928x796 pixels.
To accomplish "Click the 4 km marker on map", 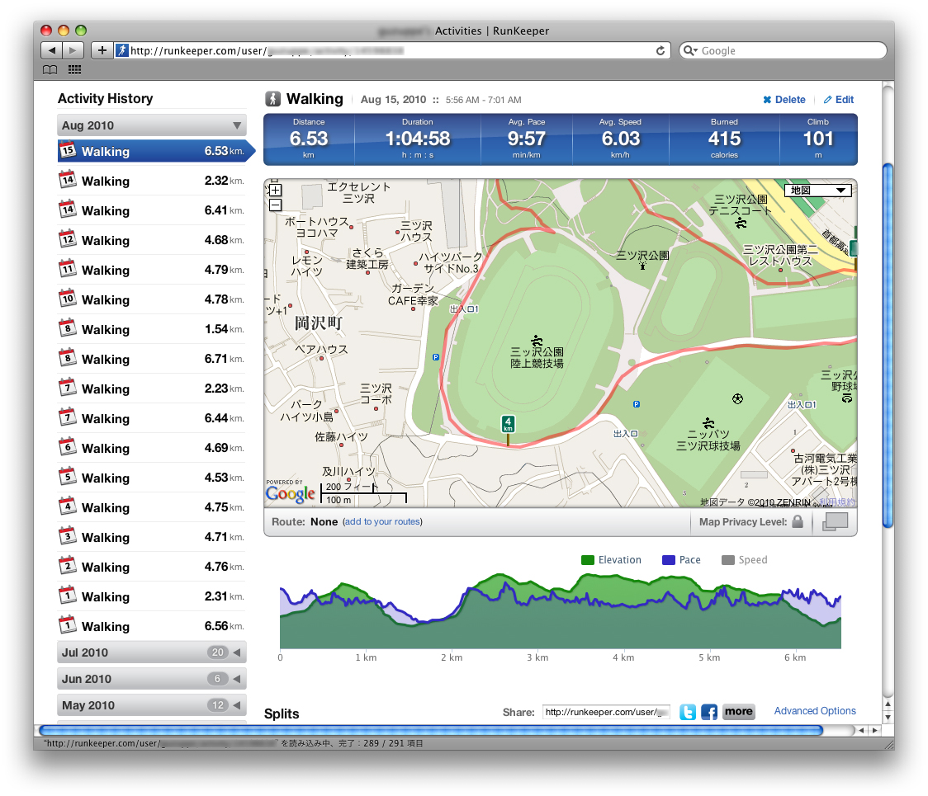I will pyautogui.click(x=508, y=426).
